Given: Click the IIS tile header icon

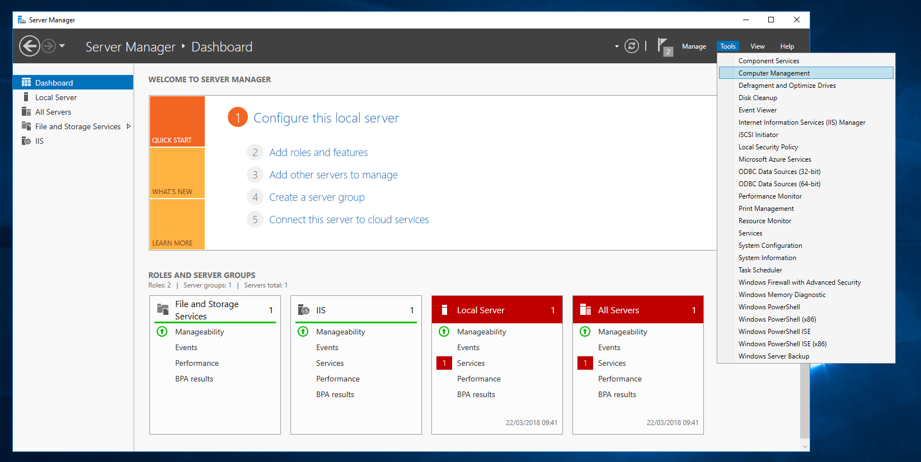Looking at the screenshot, I should (x=304, y=310).
